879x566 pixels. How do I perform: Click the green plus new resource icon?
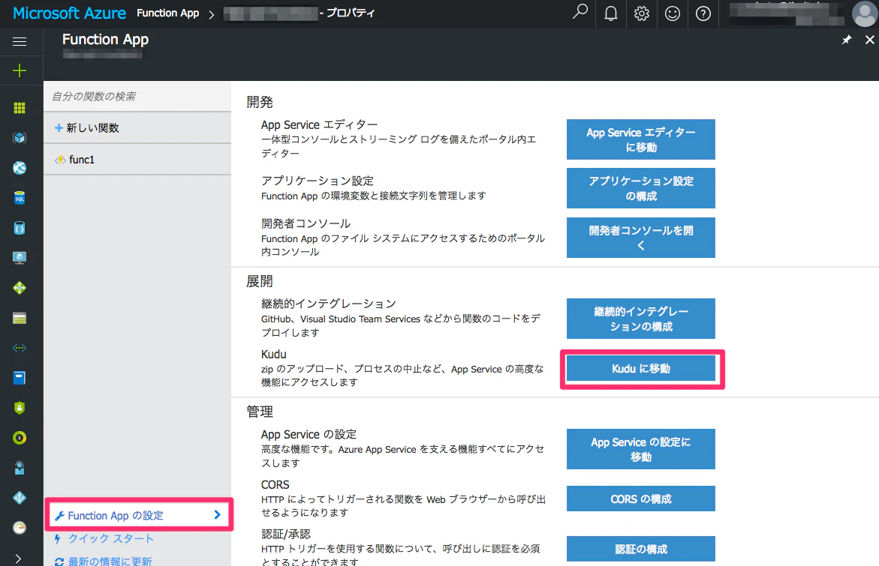click(x=20, y=70)
